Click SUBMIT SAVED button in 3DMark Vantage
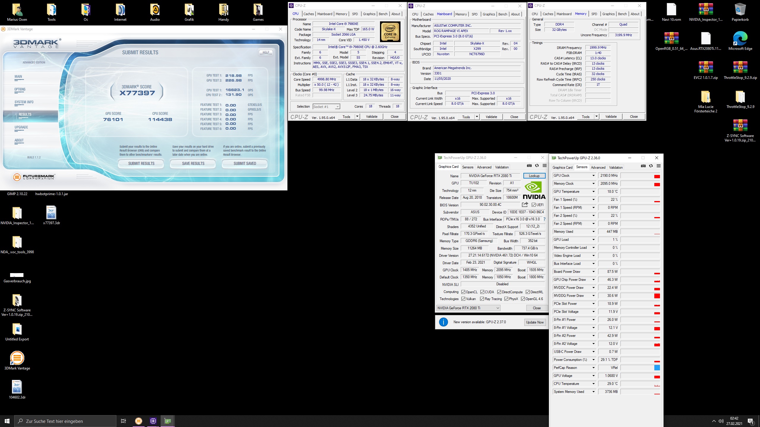Screen dimensions: 760x427 click(245, 163)
